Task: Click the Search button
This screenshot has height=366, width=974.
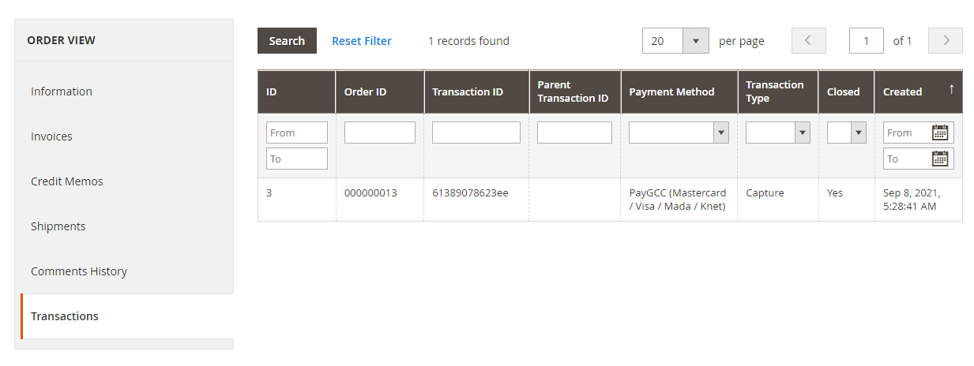Action: point(287,41)
